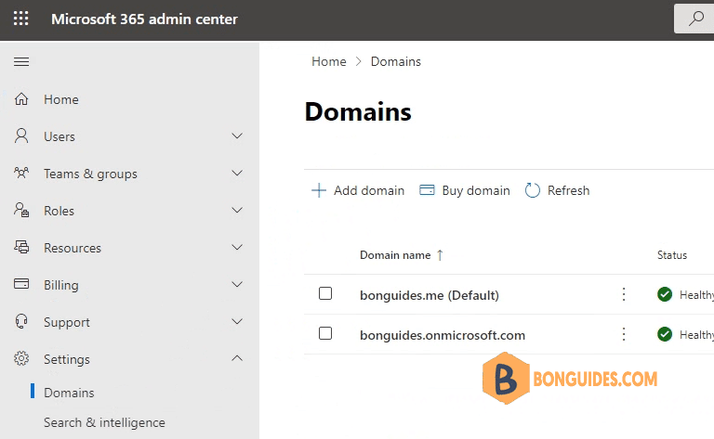Expand the Users menu chevron

[x=237, y=136]
